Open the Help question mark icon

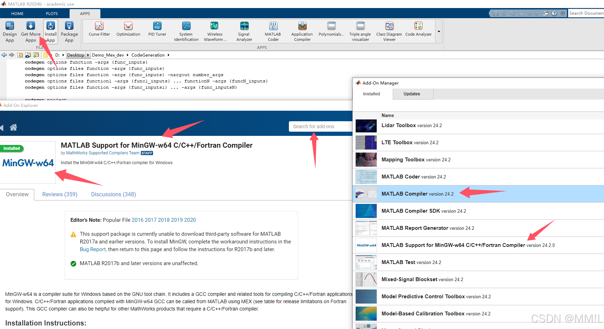pos(554,13)
